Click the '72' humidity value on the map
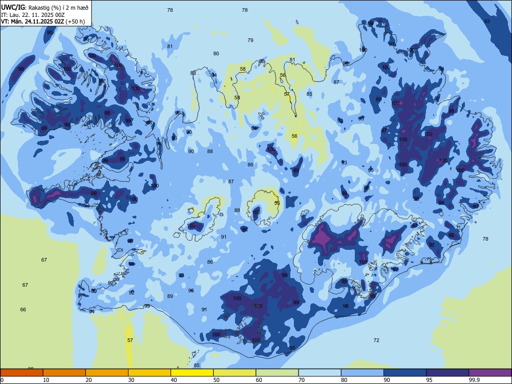This screenshot has height=384, width=512. (376, 340)
